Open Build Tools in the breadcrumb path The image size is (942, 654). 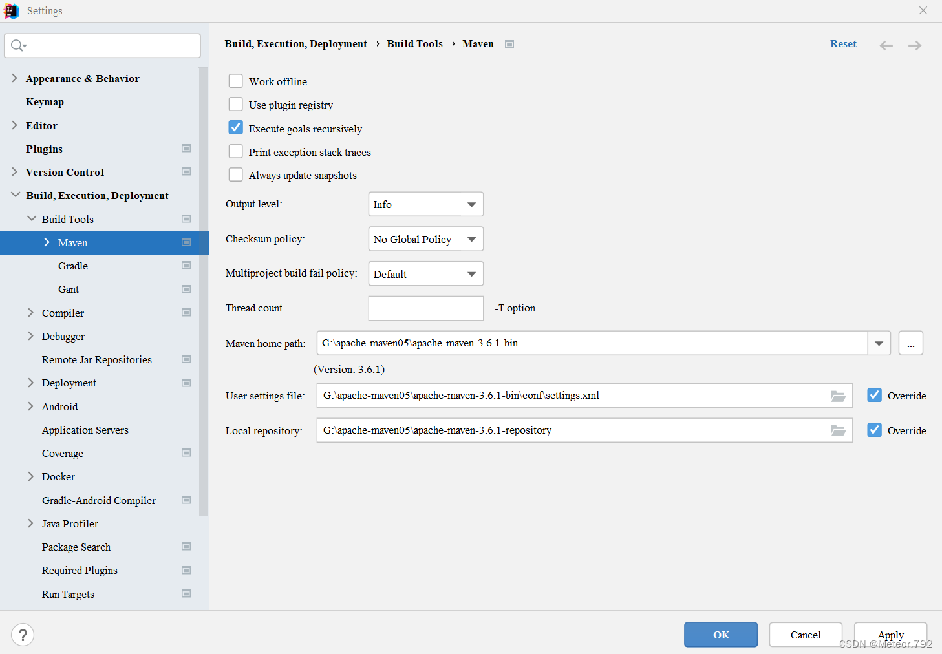coord(414,43)
